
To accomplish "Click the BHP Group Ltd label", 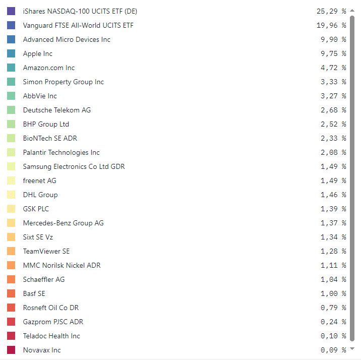I will 46,124.
